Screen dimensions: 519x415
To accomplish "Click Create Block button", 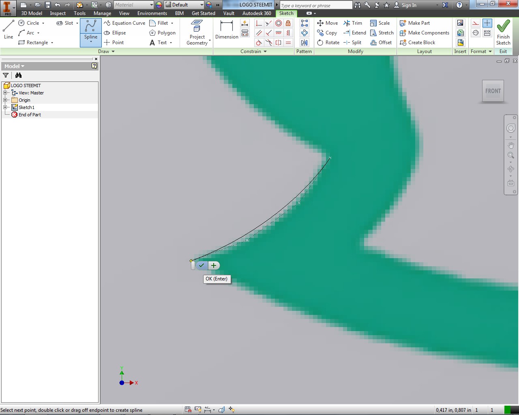I will pyautogui.click(x=417, y=43).
